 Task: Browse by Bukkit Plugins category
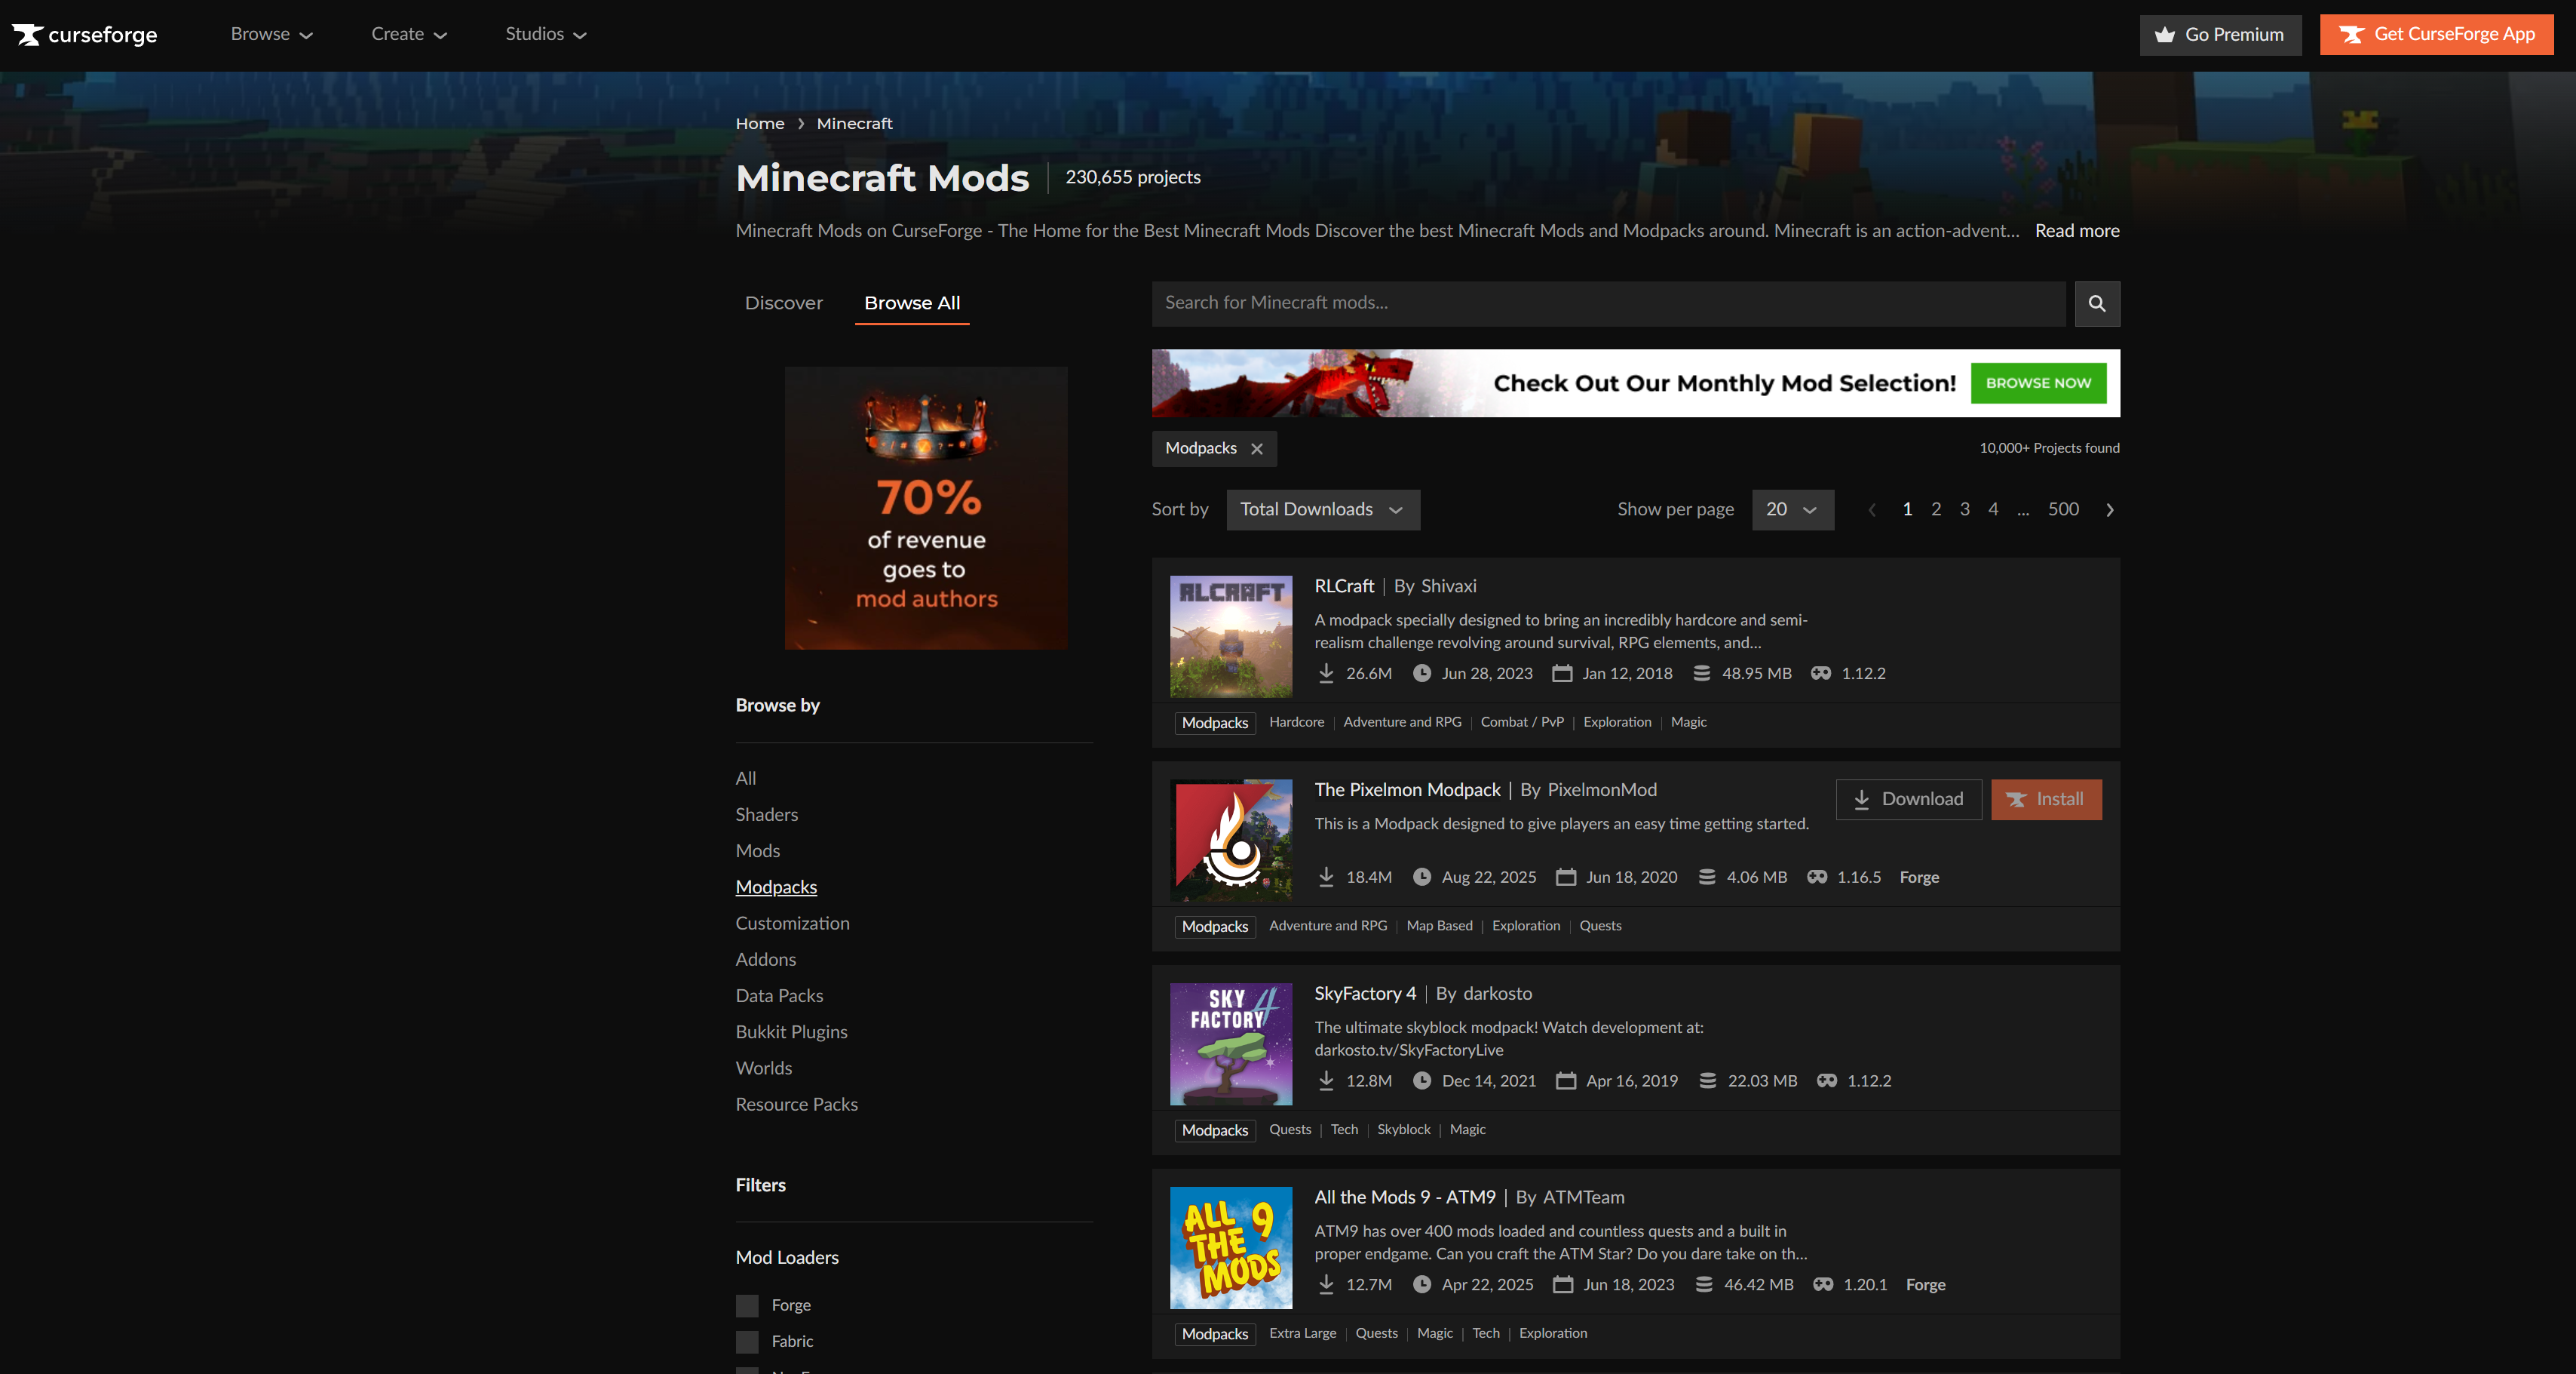tap(792, 1031)
